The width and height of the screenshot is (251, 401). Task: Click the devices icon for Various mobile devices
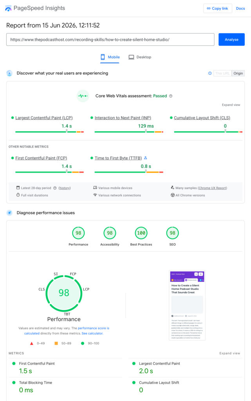[x=95, y=188]
